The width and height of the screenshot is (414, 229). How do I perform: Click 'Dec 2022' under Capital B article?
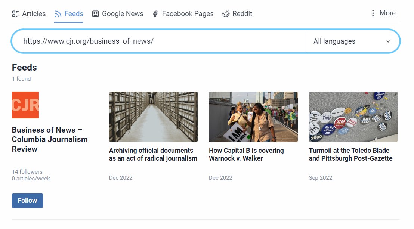click(221, 178)
